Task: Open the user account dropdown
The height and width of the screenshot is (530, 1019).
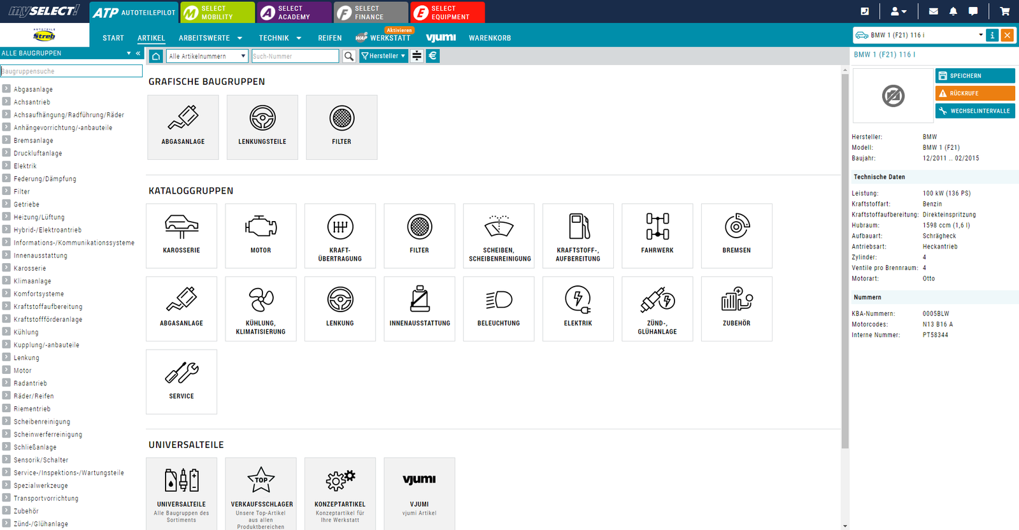Action: [x=898, y=11]
